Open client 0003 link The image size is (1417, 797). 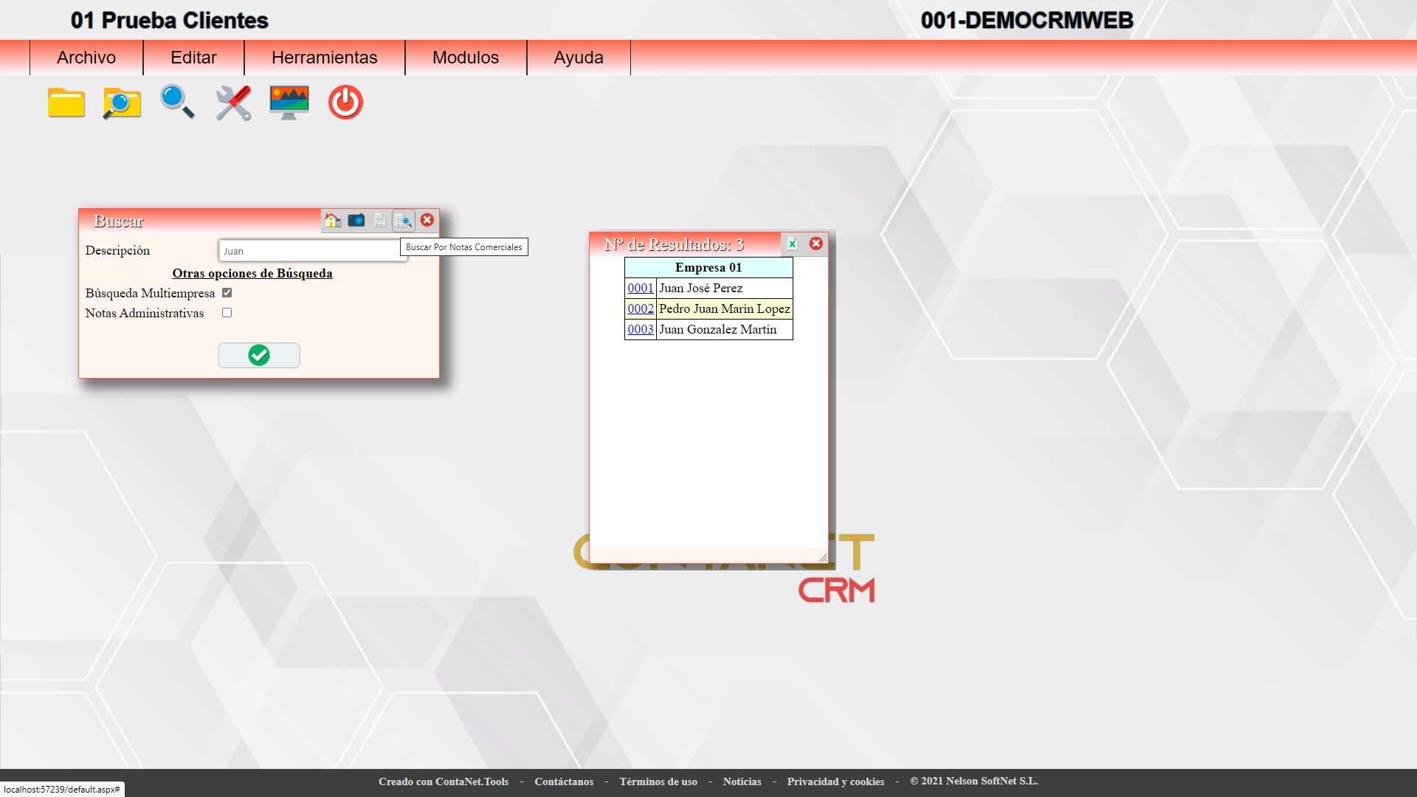(x=641, y=330)
